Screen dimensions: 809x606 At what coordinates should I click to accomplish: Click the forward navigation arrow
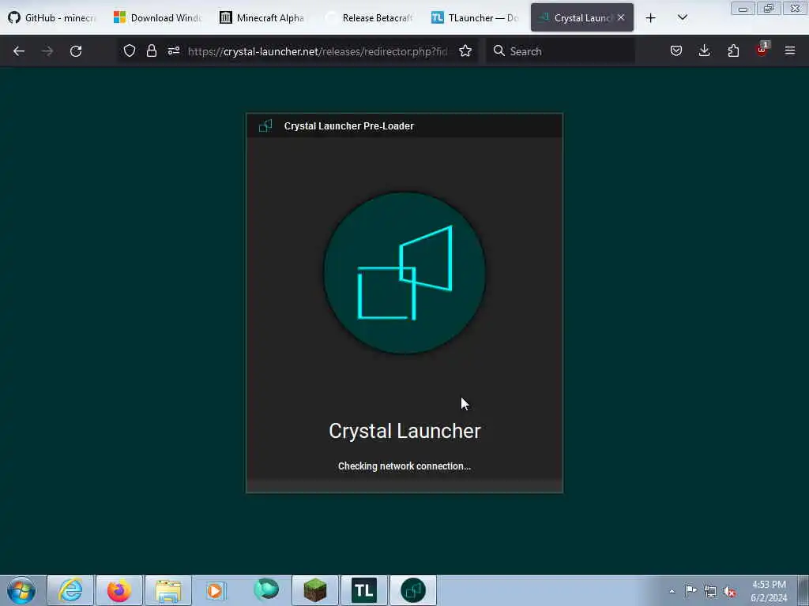pyautogui.click(x=47, y=51)
